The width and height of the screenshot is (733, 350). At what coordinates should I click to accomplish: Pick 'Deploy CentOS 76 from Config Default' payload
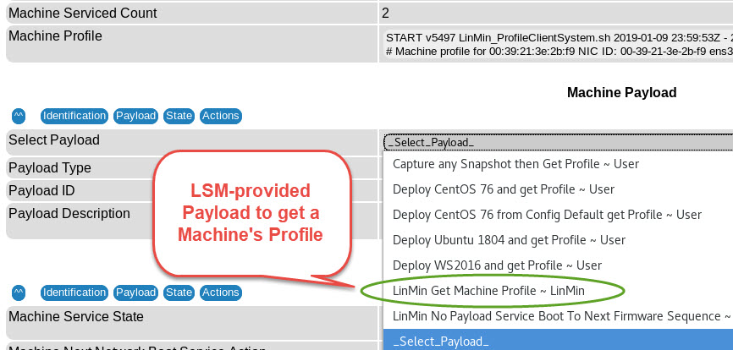pos(547,215)
